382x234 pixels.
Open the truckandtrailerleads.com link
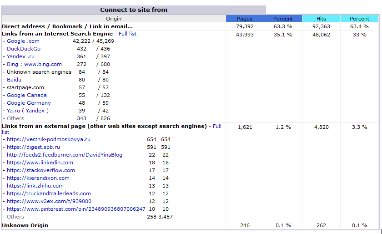point(49,193)
